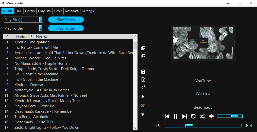Image resolution: width=257 pixels, height=132 pixels.
Task: Click the album art thumbnail
Action: (x=203, y=43)
